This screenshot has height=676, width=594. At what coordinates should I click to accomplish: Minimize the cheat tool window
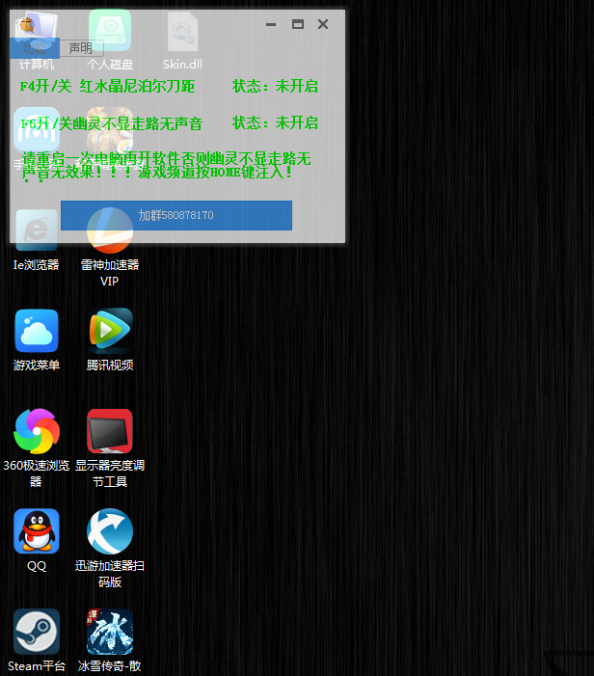coord(271,24)
